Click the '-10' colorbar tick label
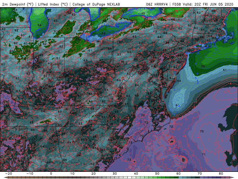 pyautogui.click(x=30, y=174)
